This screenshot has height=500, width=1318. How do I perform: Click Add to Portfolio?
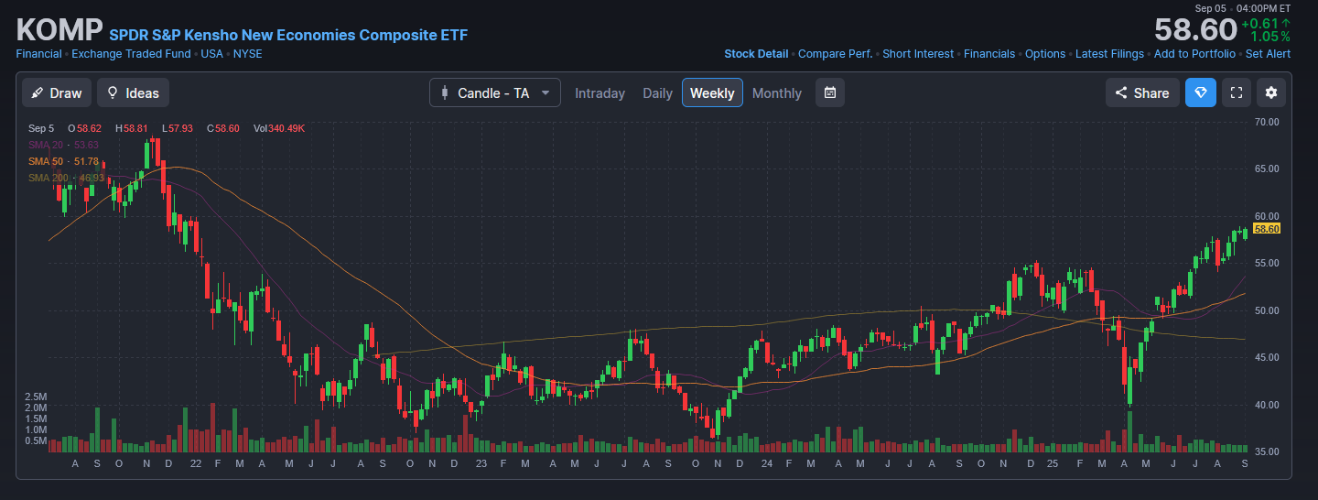click(1194, 54)
